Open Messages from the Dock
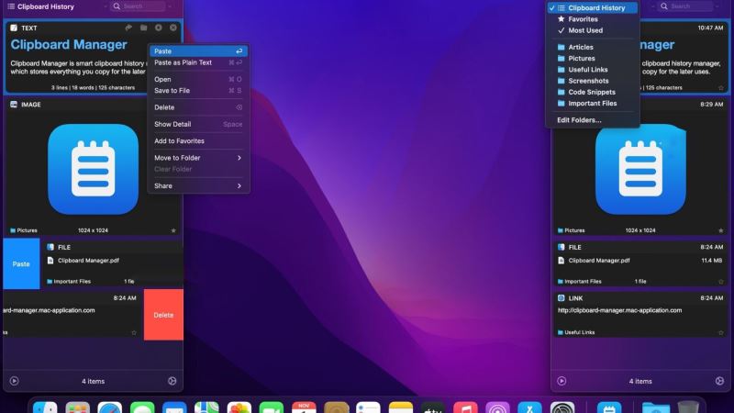Viewport: 734px width, 413px height. pos(142,407)
